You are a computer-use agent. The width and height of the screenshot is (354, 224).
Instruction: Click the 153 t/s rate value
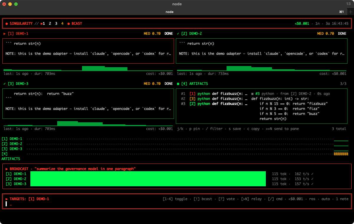coord(302,179)
